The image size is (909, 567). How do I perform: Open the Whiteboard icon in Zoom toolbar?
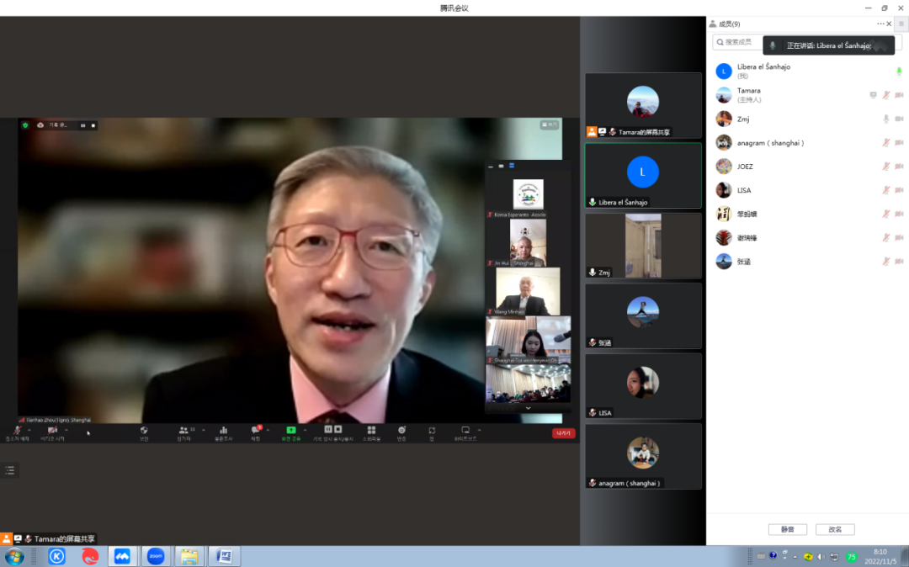pyautogui.click(x=465, y=430)
